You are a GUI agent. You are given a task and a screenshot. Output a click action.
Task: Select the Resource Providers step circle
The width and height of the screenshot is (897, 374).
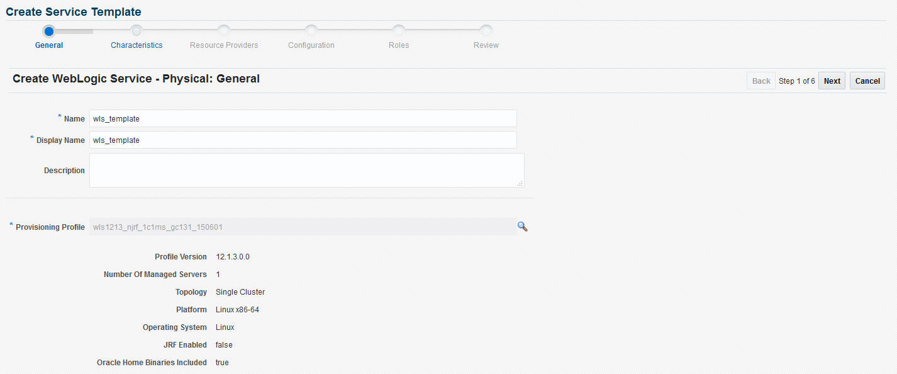pyautogui.click(x=224, y=31)
